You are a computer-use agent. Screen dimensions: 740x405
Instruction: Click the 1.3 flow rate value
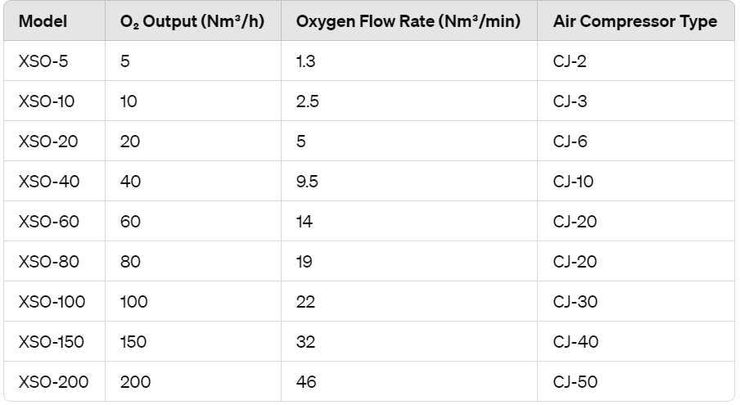pyautogui.click(x=306, y=61)
